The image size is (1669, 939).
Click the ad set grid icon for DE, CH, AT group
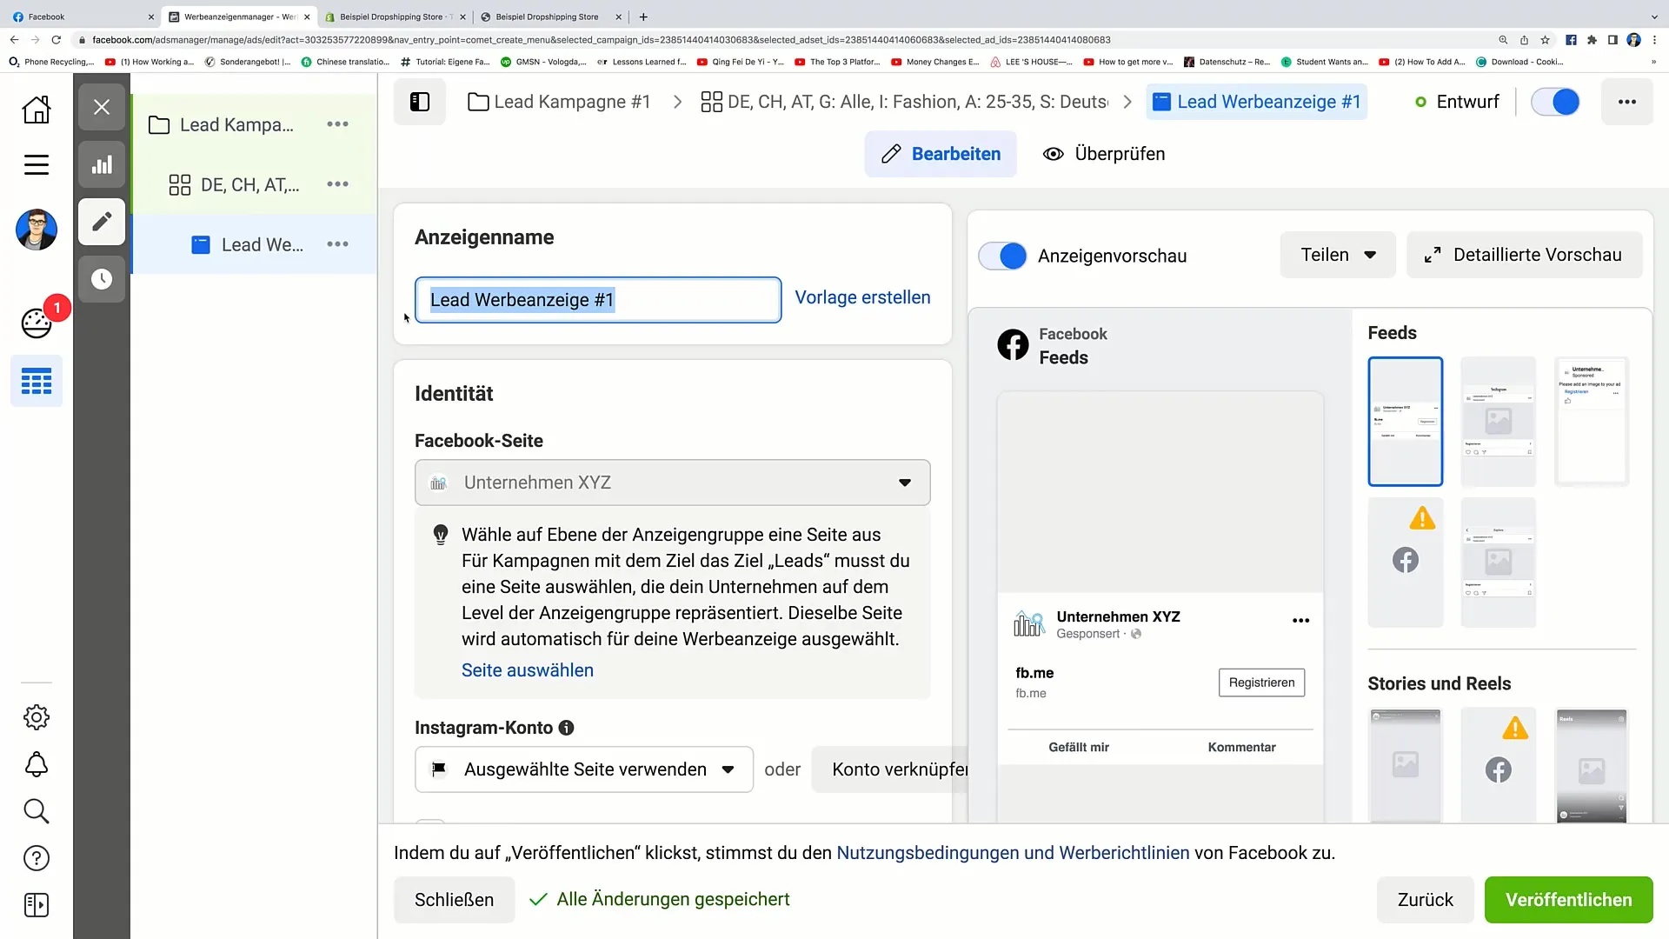point(179,183)
